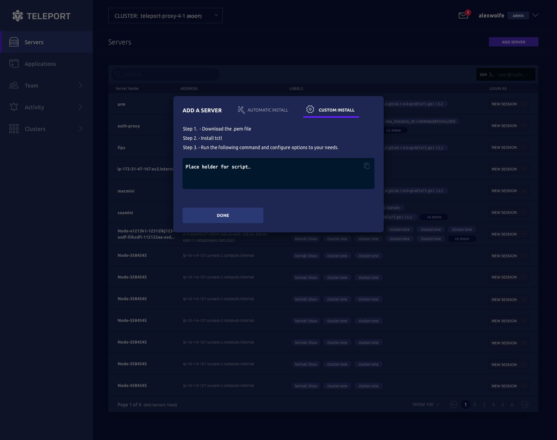
Task: Click the copy script clipboard icon
Action: (367, 166)
